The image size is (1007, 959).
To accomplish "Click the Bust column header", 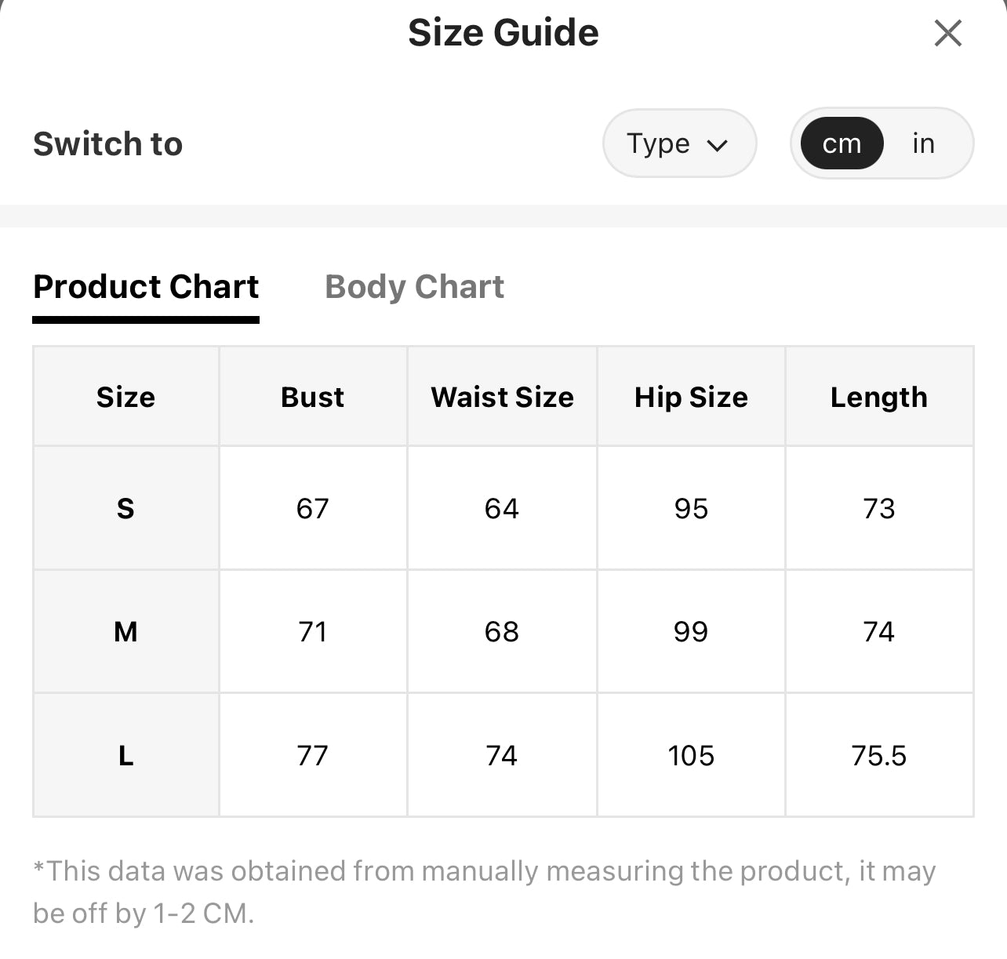I will pos(313,397).
